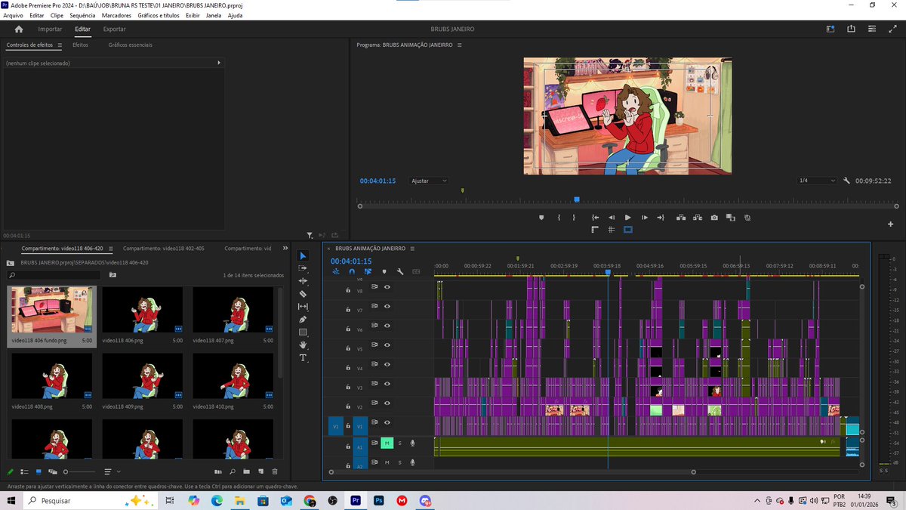Show overflow bin tabs chevron

[x=285, y=248]
